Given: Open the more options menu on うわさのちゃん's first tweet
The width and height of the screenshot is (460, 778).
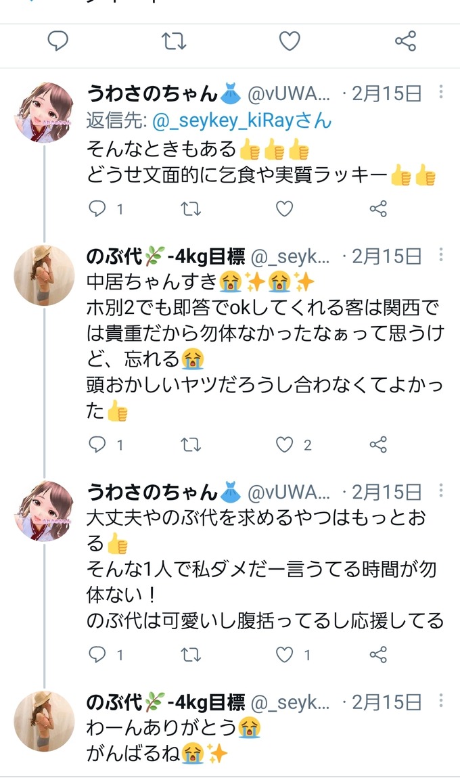Looking at the screenshot, I should 440,91.
